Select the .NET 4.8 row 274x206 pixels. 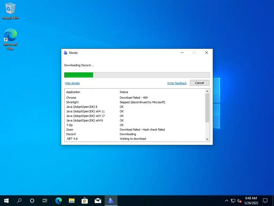click(135, 139)
